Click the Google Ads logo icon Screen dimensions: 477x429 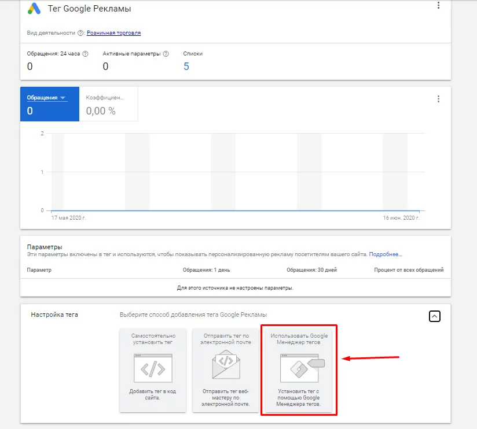pyautogui.click(x=34, y=9)
